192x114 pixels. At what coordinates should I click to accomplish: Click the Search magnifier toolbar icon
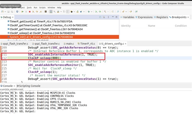click(x=118, y=12)
